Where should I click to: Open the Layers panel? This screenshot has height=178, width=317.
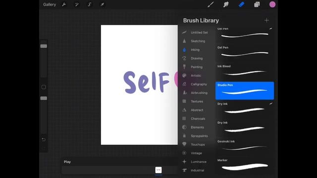point(257,4)
